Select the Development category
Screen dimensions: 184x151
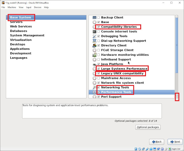46,53
